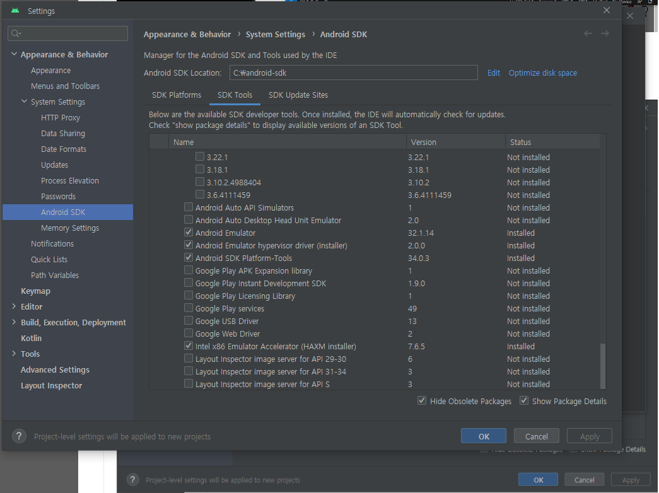
Task: Check Google USB Driver checkbox
Action: click(x=189, y=321)
